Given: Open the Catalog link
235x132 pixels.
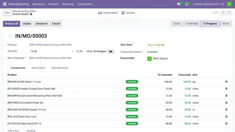Looking at the screenshot, I should click(x=31, y=131).
